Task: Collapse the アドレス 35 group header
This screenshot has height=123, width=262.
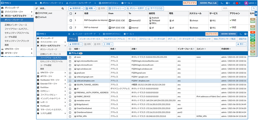Action: pyautogui.click(x=70, y=53)
